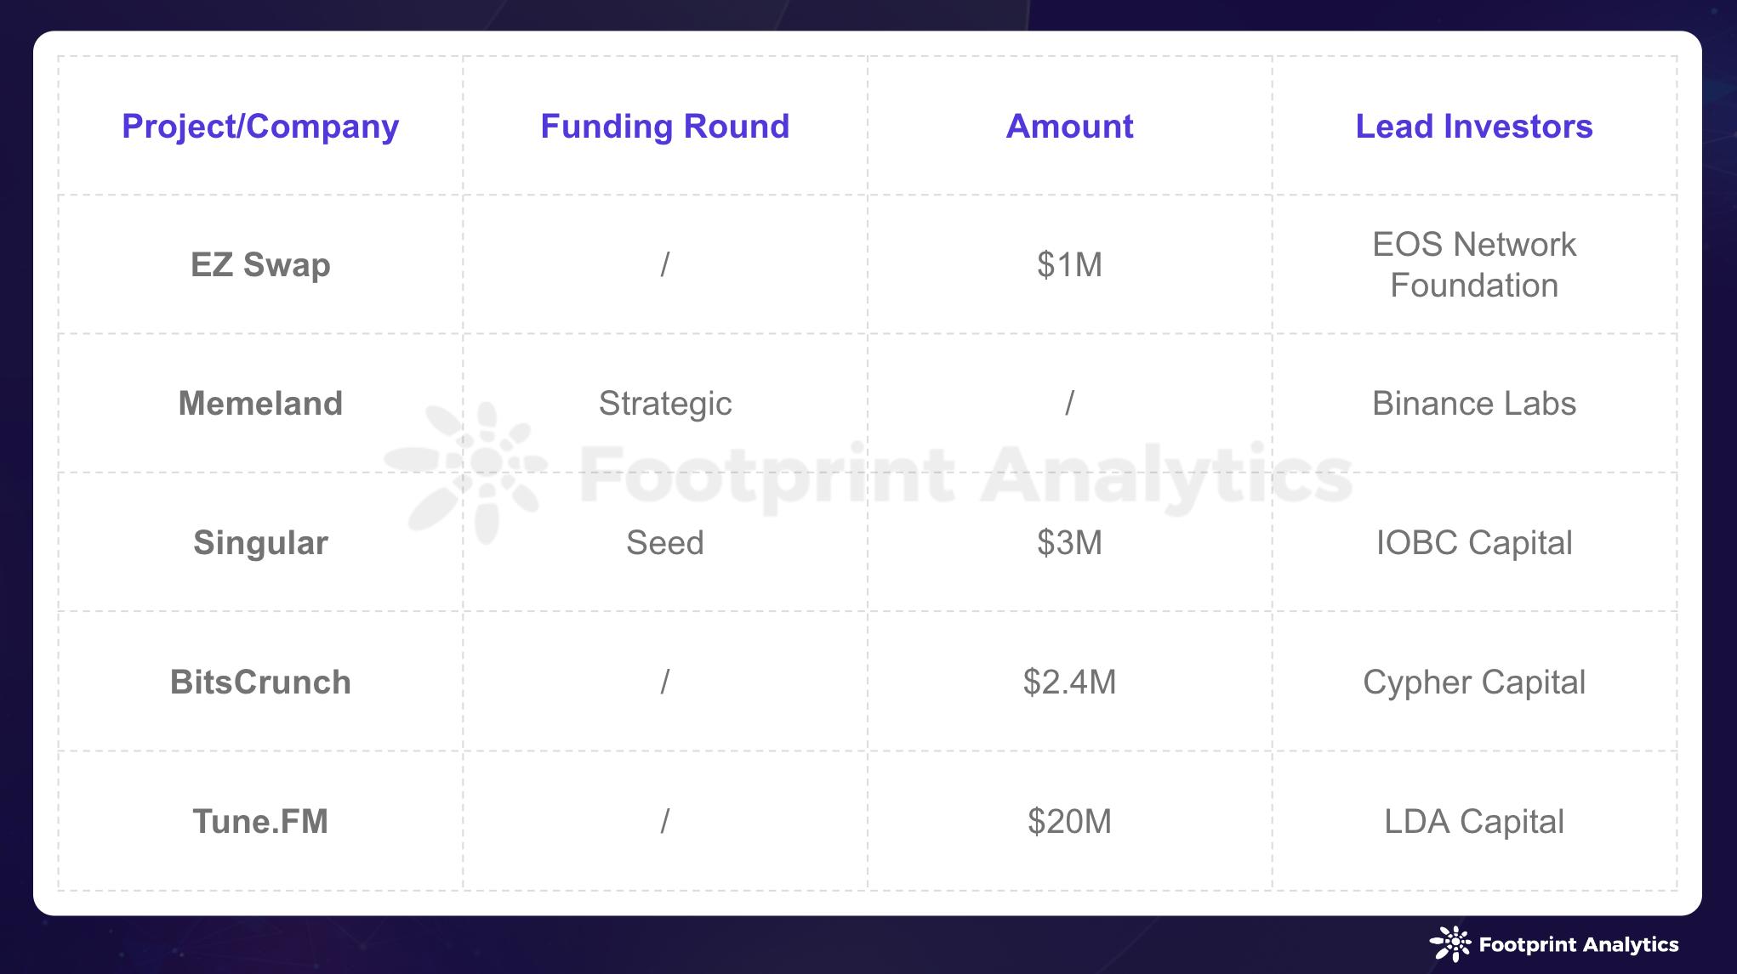This screenshot has width=1737, height=974.
Task: Click the Tune.FM project name
Action: pos(260,822)
